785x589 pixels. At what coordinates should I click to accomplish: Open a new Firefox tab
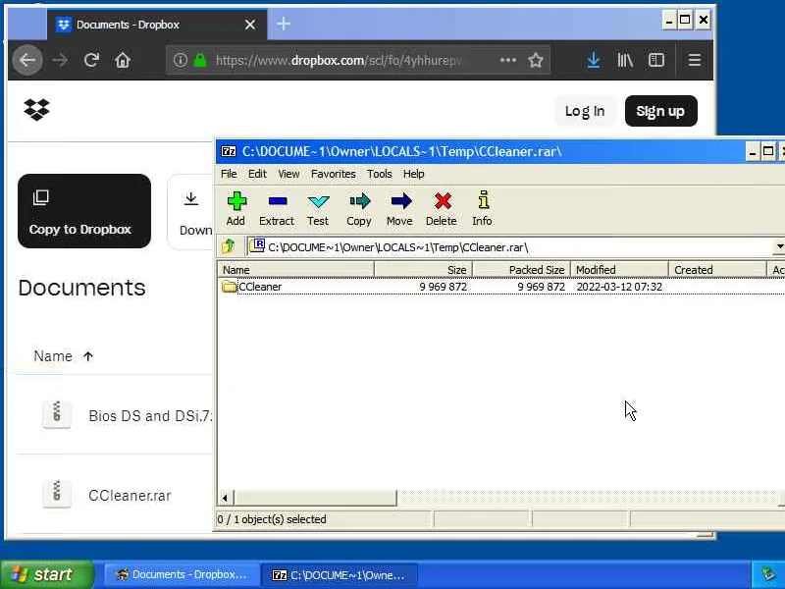[x=284, y=24]
